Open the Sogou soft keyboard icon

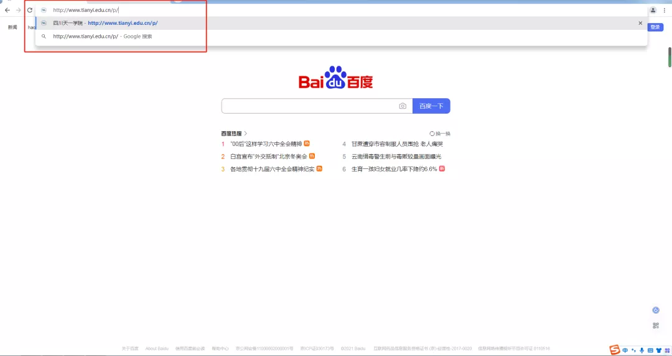(x=650, y=350)
